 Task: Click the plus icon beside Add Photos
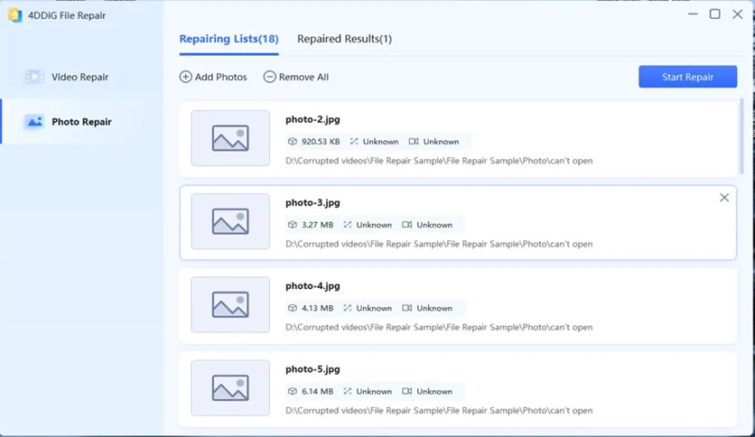coord(185,77)
